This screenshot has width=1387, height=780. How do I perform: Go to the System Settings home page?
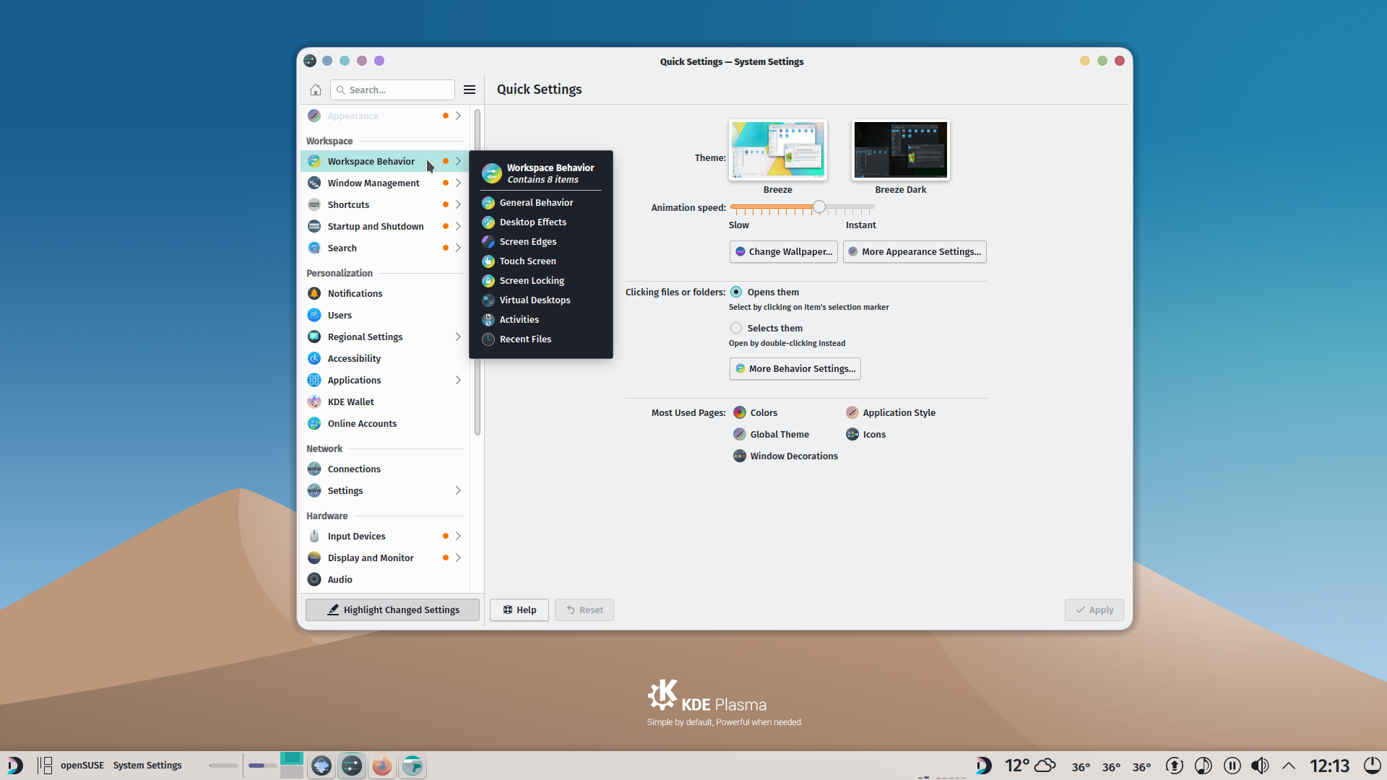[316, 90]
